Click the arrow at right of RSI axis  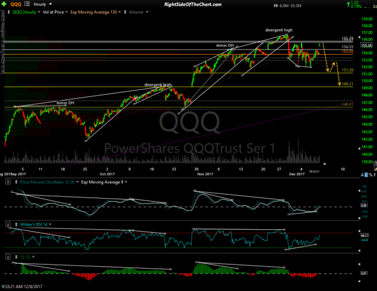pos(359,231)
